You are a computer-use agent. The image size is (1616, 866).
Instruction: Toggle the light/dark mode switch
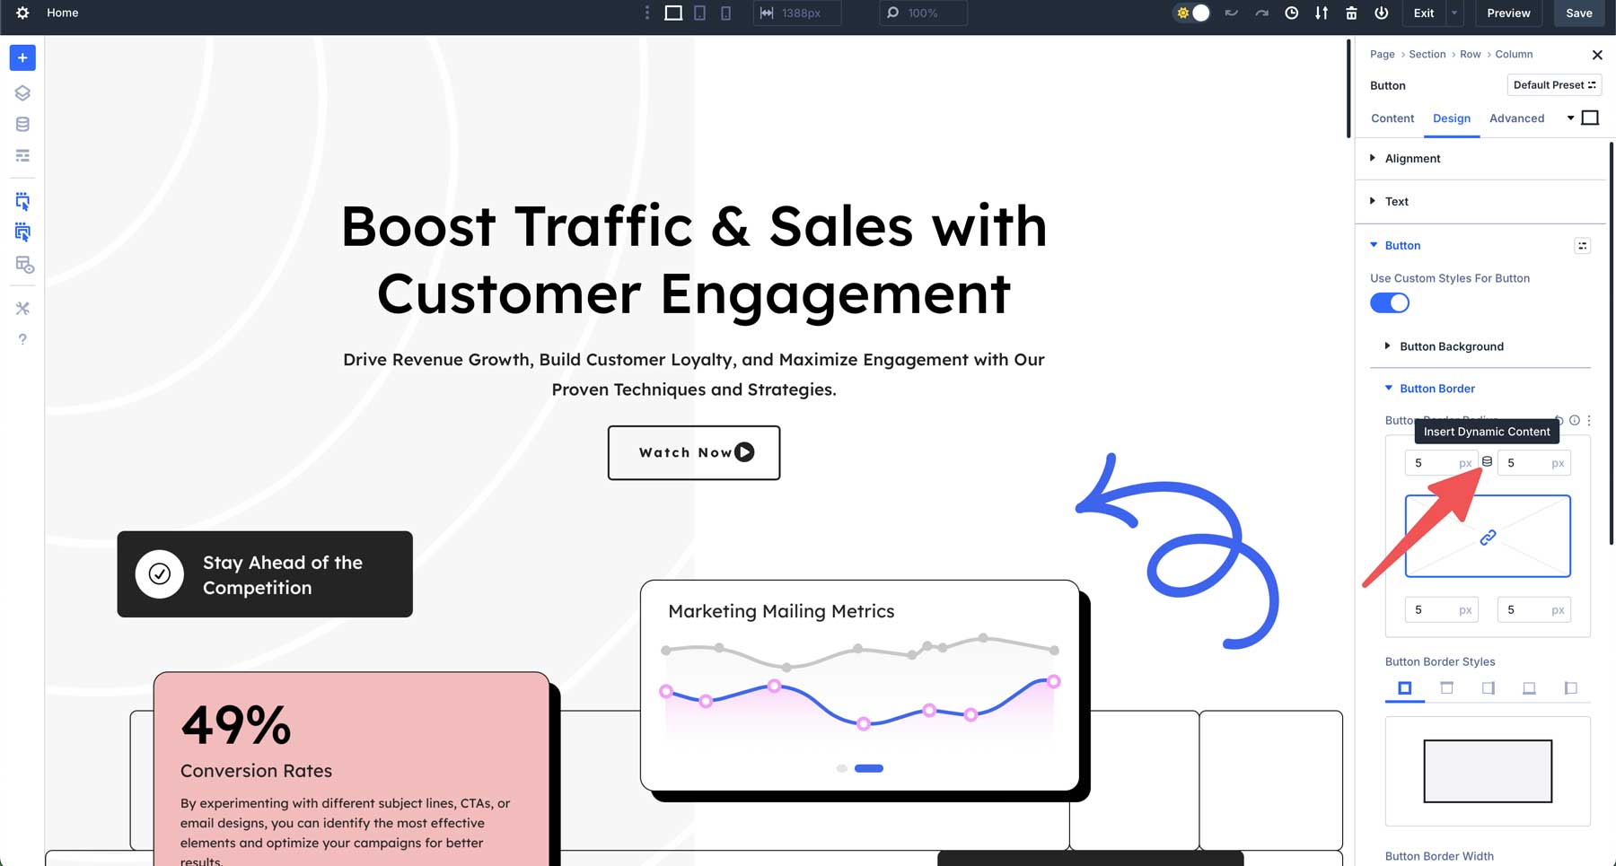pos(1191,13)
